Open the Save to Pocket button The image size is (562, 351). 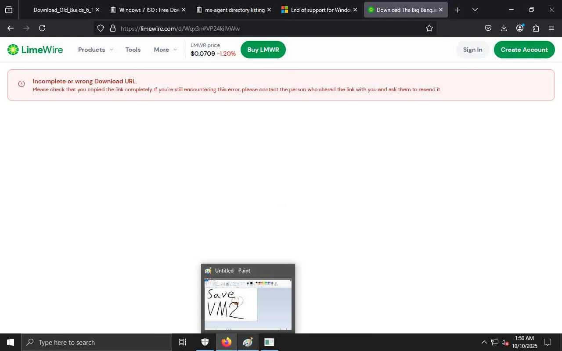[x=488, y=28]
